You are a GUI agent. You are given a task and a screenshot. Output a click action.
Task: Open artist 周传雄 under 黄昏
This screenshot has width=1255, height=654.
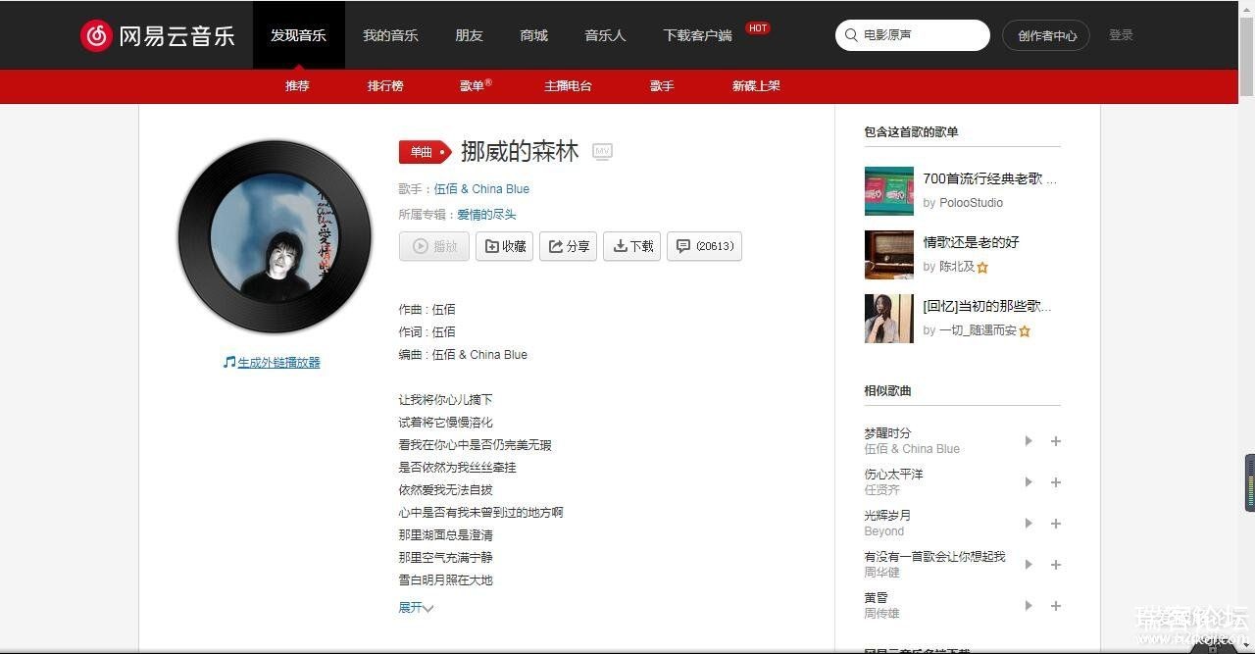[881, 614]
